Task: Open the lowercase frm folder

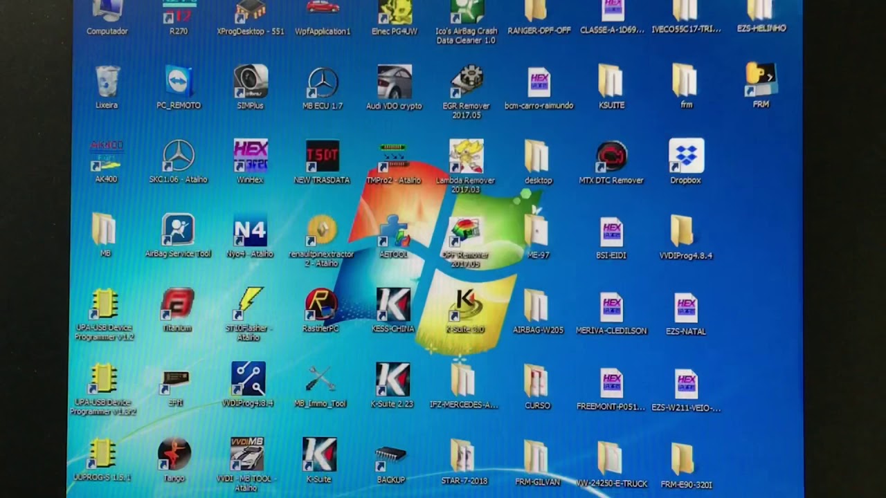Action: coord(685,86)
